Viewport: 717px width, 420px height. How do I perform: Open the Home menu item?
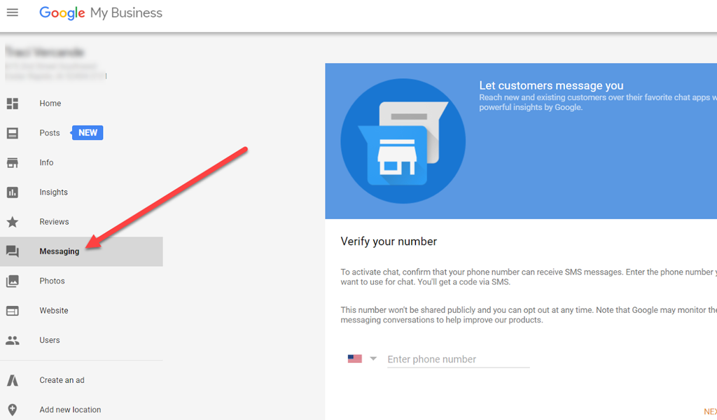click(50, 104)
